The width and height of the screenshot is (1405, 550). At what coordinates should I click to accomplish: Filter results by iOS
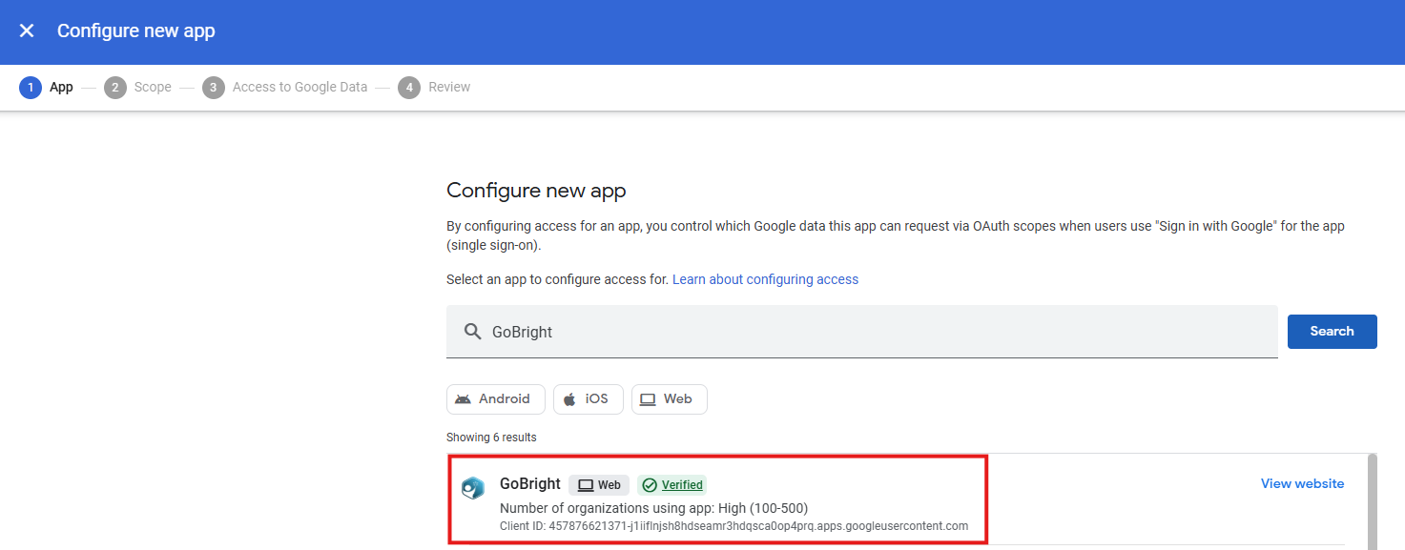[x=588, y=399]
